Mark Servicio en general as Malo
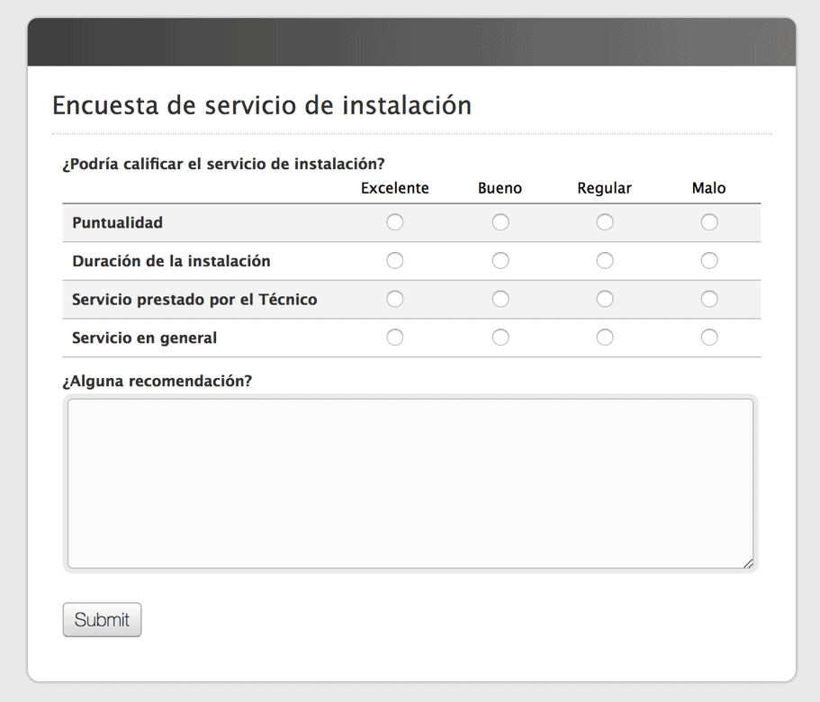This screenshot has height=702, width=820. click(x=709, y=337)
